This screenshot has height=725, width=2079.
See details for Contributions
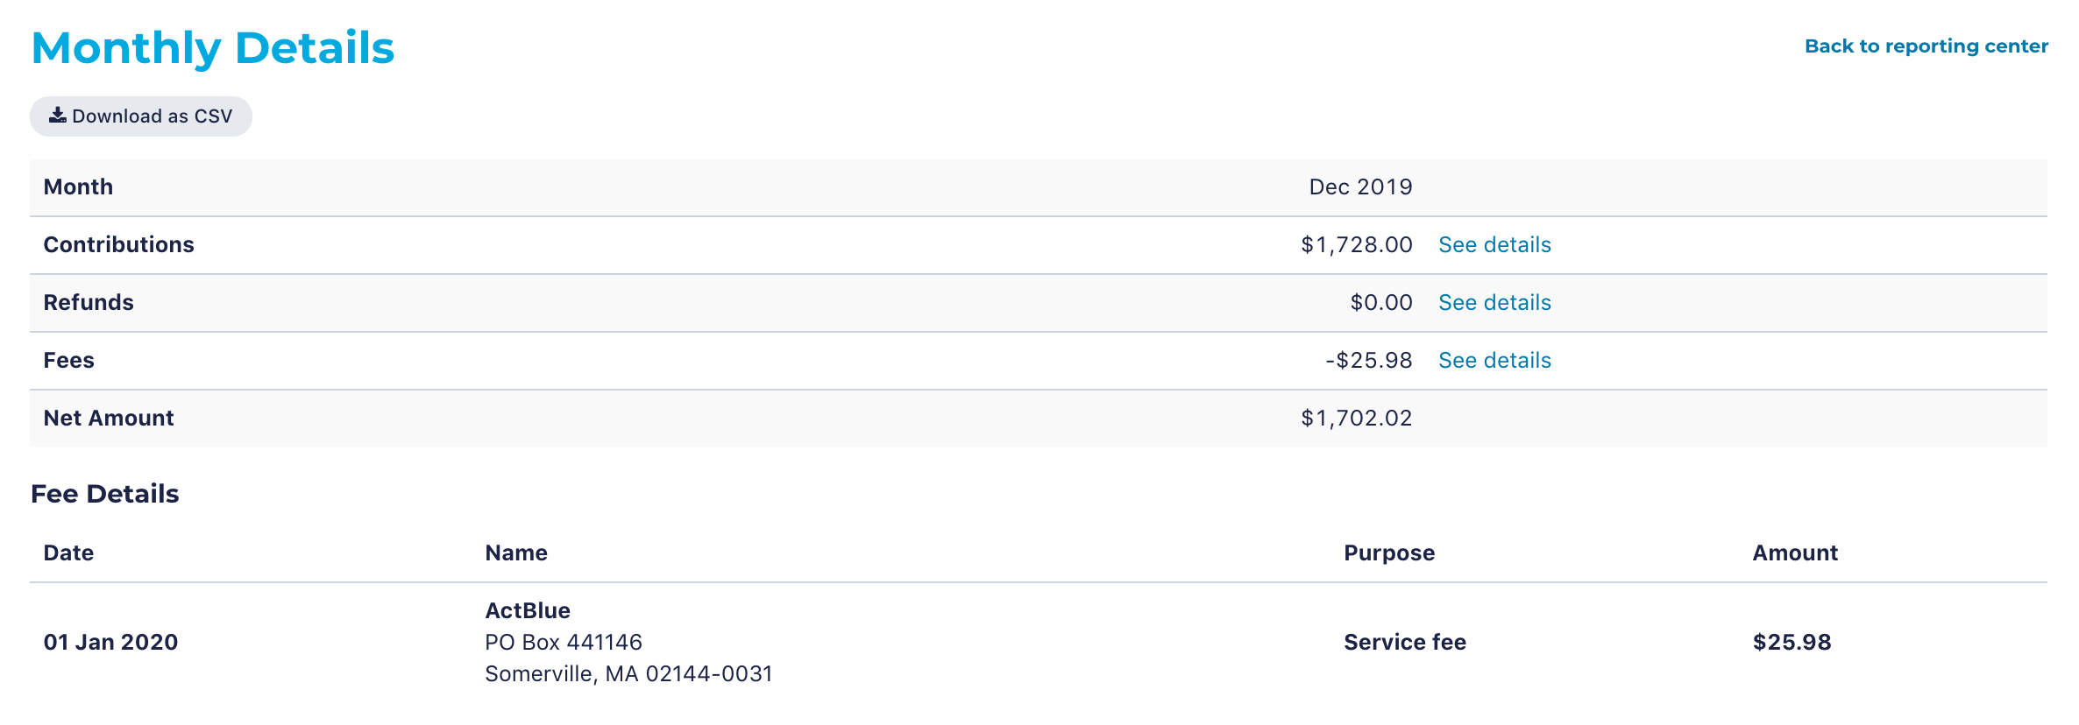1494,245
